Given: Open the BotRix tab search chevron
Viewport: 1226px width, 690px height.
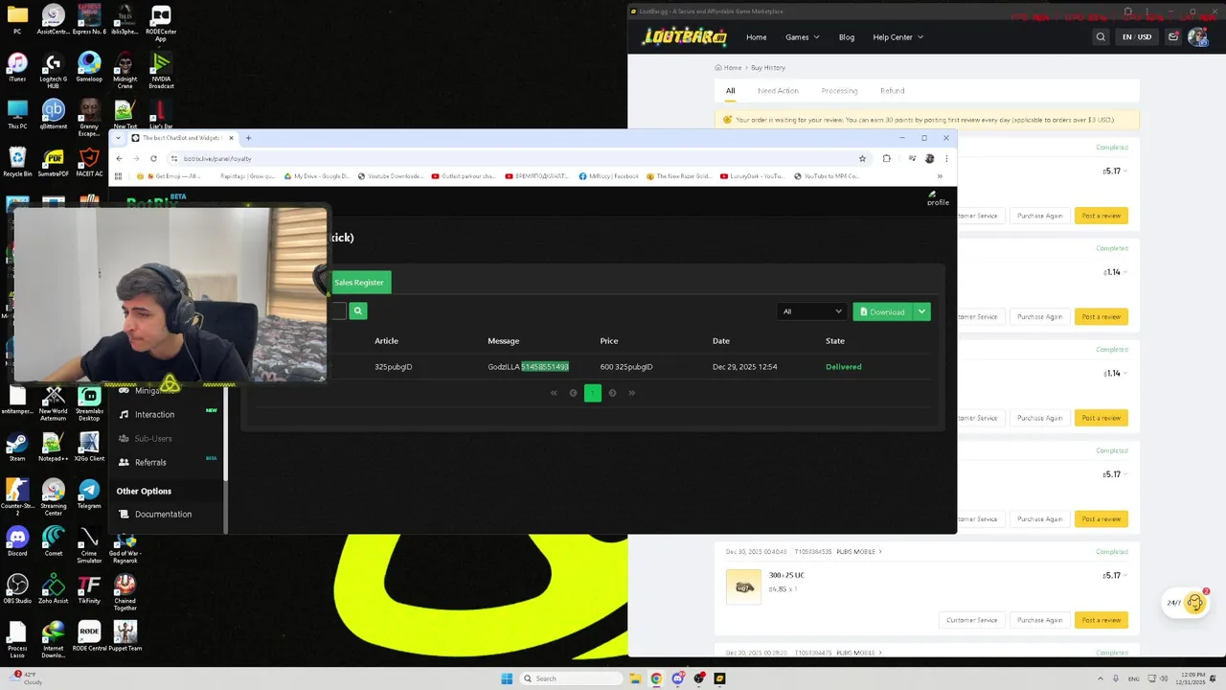Looking at the screenshot, I should pos(118,138).
